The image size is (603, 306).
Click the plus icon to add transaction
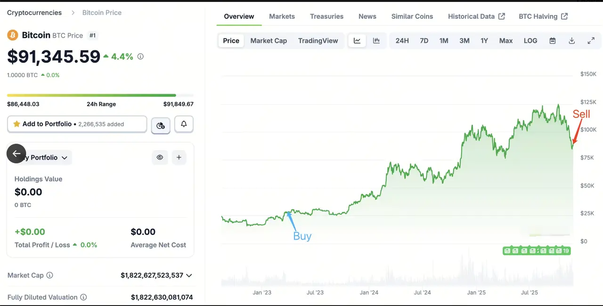pos(179,157)
